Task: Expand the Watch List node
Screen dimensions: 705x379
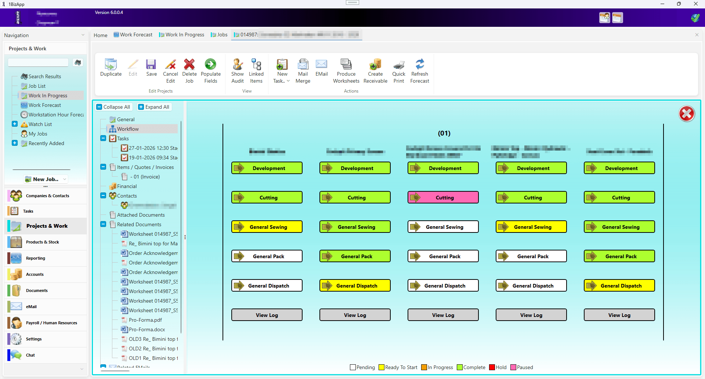Action: point(15,124)
